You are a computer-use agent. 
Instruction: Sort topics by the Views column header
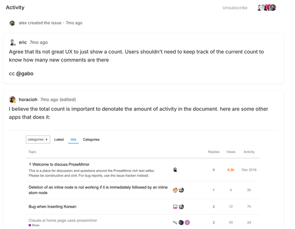(x=231, y=152)
